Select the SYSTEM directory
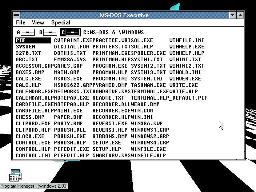 pos(26,47)
